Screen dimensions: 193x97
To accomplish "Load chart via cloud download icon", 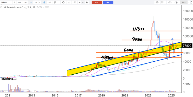I will (x=170, y=2).
